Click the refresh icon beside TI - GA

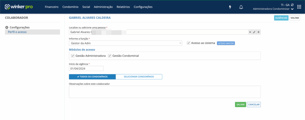pos(292,5)
